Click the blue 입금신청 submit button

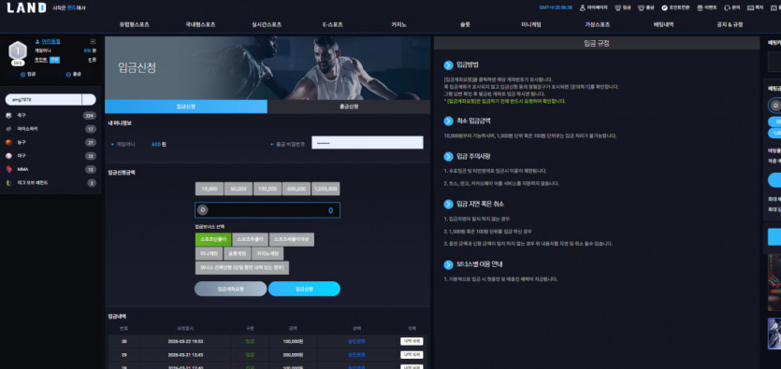[x=304, y=289]
